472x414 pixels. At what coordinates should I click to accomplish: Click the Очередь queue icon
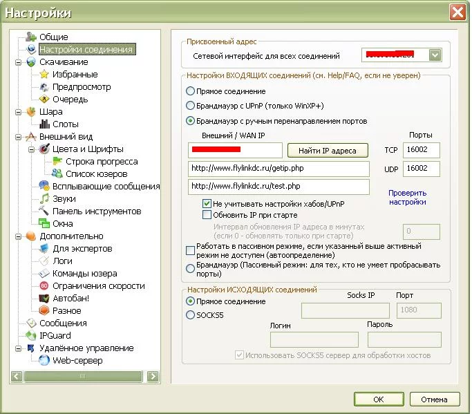[x=44, y=100]
